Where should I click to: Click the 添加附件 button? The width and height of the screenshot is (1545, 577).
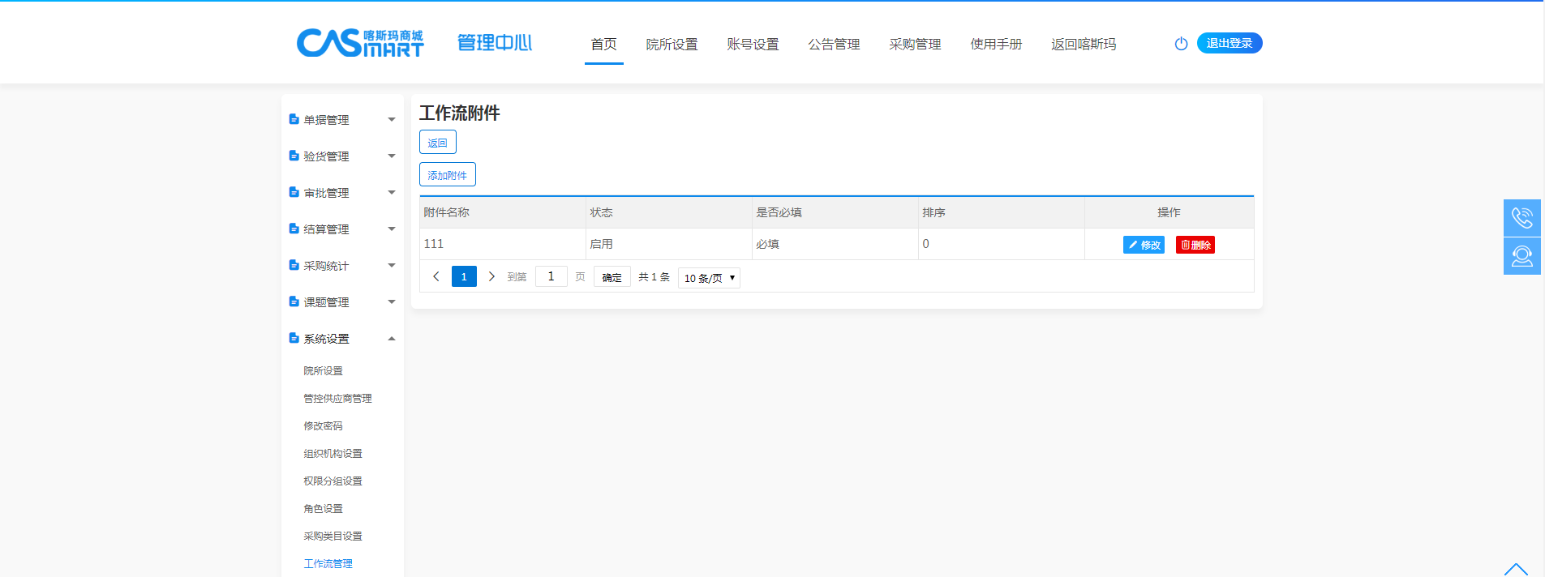(447, 175)
